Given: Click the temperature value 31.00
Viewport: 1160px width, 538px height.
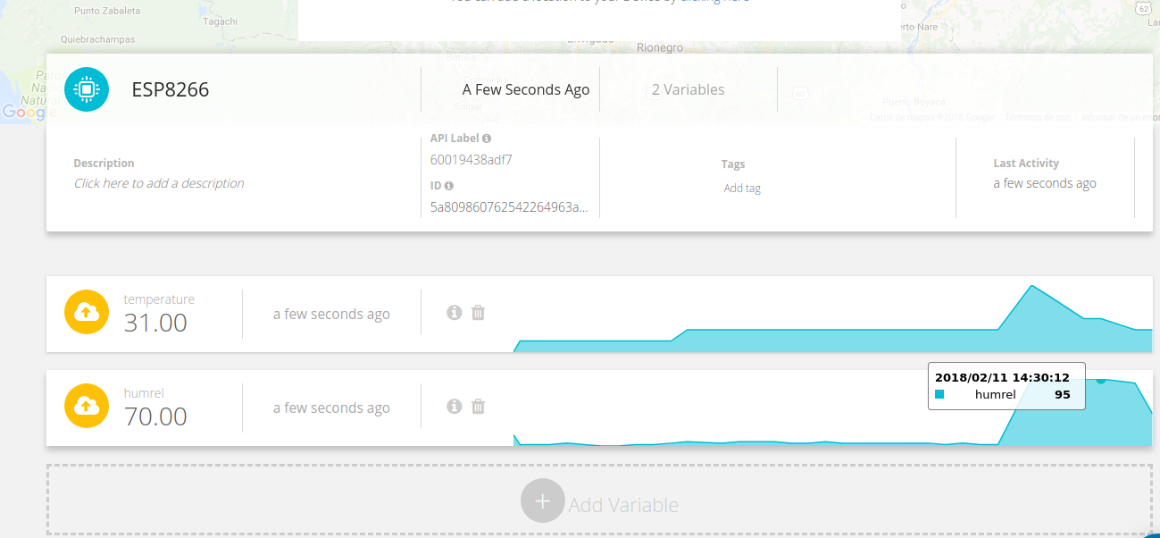Looking at the screenshot, I should coord(155,323).
